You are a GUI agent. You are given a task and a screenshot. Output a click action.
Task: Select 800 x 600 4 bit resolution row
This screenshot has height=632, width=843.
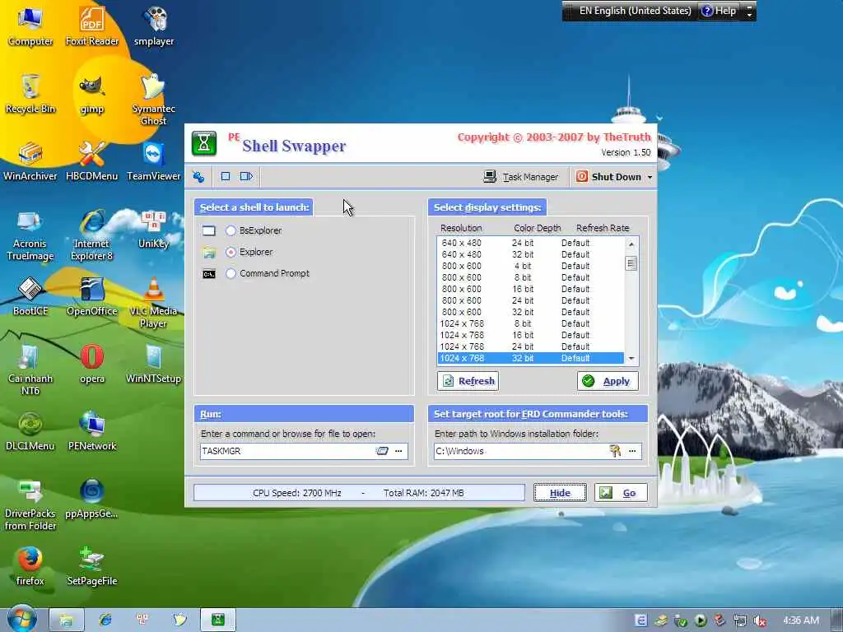(x=531, y=266)
